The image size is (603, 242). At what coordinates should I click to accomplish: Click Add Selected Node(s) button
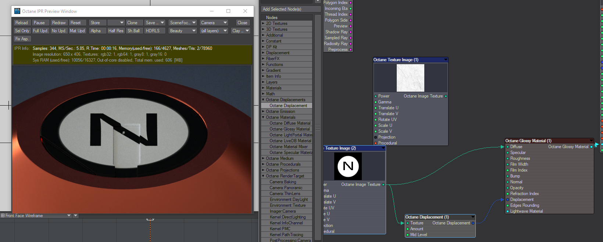(x=291, y=9)
